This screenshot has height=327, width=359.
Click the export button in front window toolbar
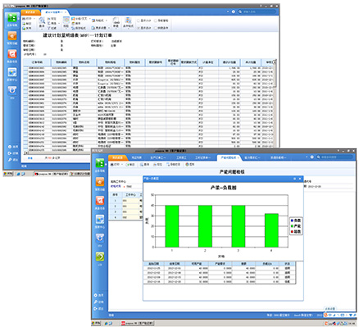pyautogui.click(x=130, y=165)
